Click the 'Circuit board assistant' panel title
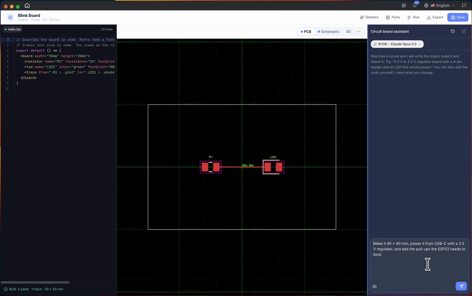Viewport: 472px width, 296px height. (390, 31)
